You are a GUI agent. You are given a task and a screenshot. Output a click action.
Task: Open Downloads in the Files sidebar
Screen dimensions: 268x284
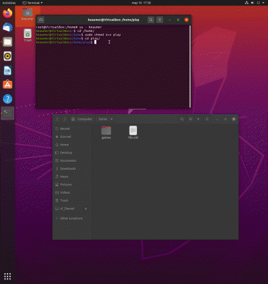[72, 168]
